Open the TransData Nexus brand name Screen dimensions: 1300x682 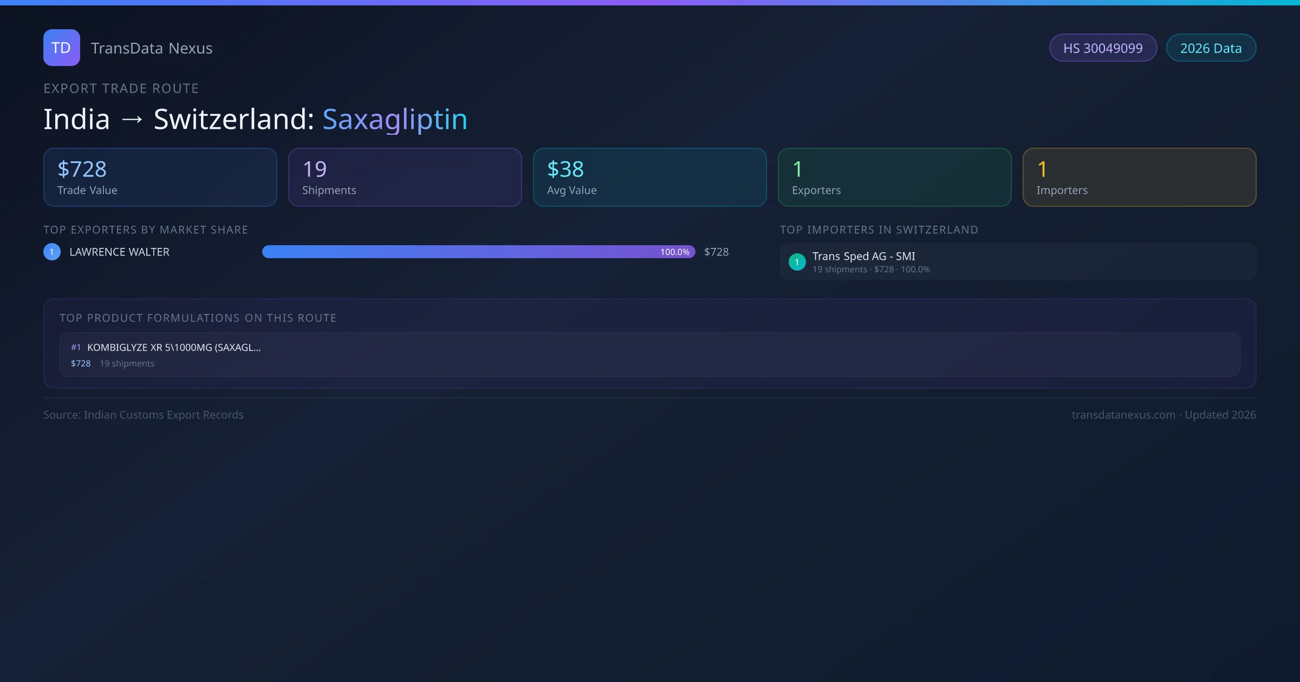pos(152,48)
